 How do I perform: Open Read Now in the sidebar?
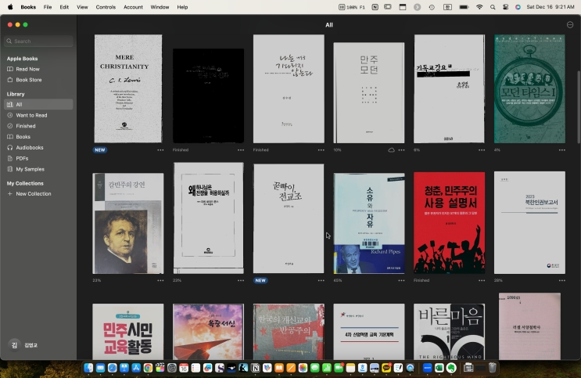(27, 69)
